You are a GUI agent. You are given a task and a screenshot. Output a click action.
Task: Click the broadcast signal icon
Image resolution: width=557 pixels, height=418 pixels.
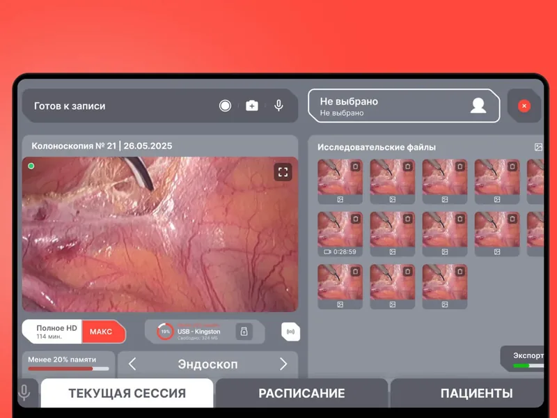[290, 332]
